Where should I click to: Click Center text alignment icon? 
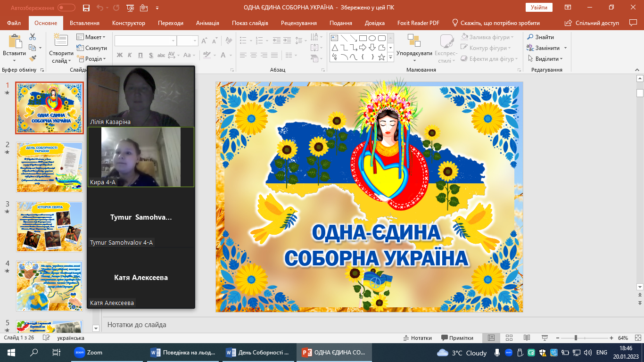click(253, 55)
